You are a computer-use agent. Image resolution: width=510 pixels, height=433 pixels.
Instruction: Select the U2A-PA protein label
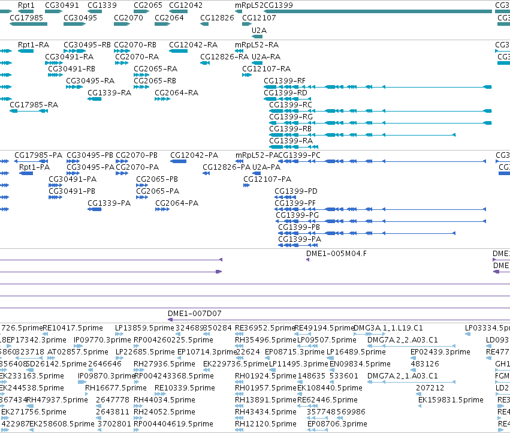click(266, 167)
